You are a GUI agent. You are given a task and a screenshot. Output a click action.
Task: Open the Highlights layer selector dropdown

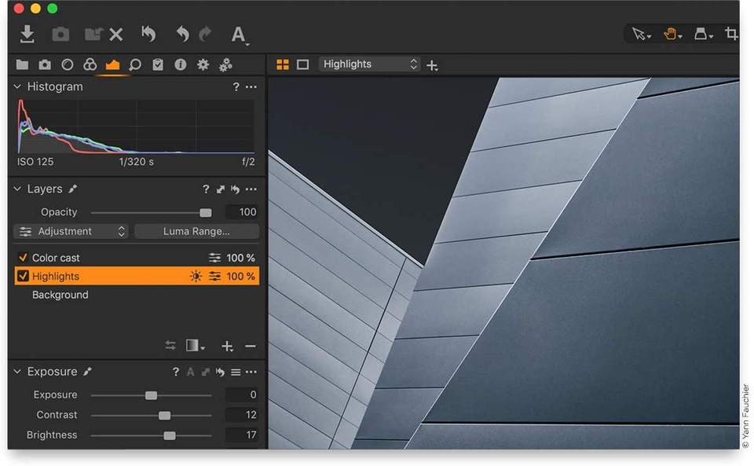(370, 64)
